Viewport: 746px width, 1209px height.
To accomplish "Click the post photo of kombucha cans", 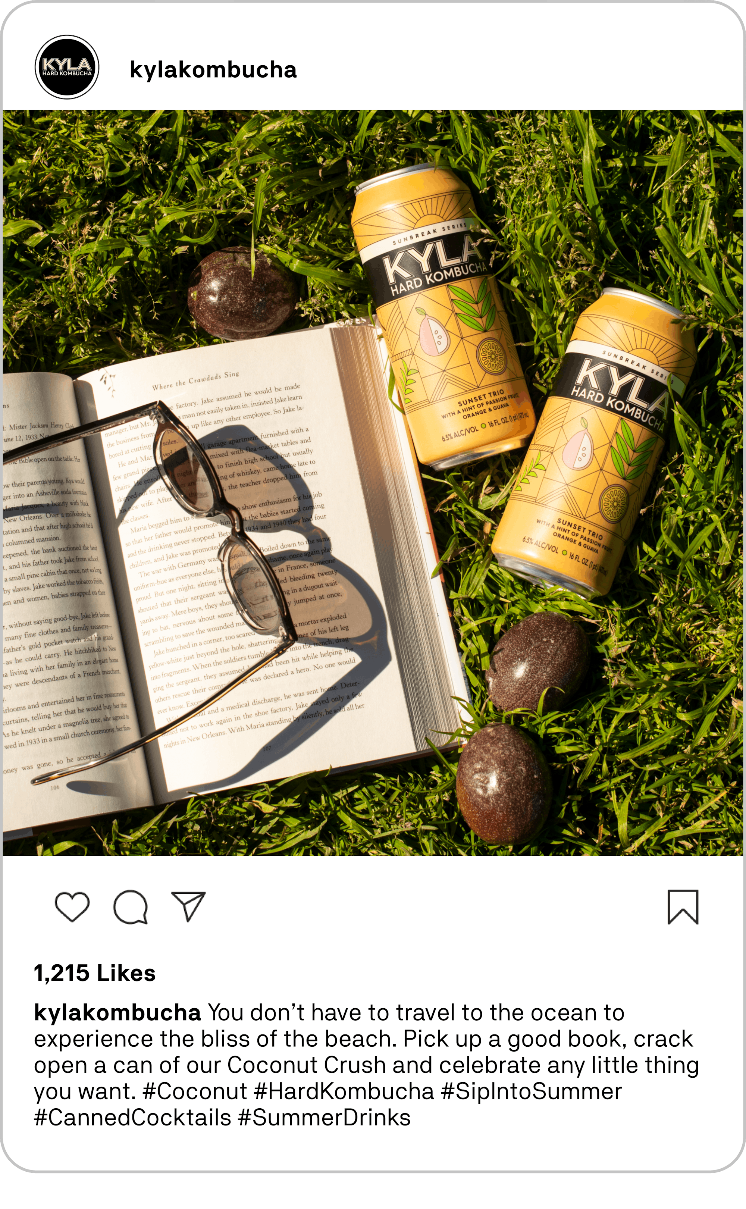I will coord(373,482).
